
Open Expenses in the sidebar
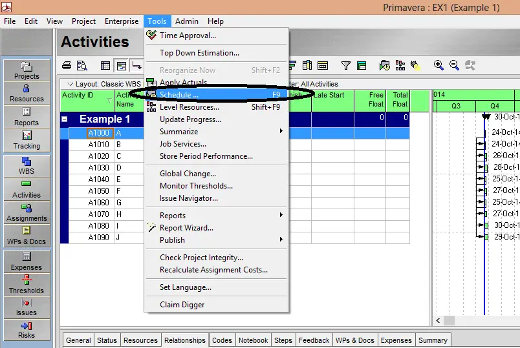click(x=27, y=261)
